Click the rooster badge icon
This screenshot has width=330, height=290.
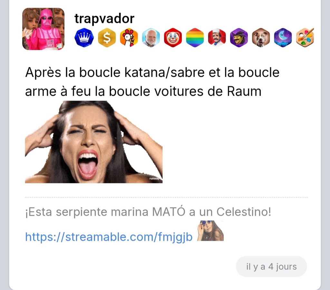click(129, 37)
